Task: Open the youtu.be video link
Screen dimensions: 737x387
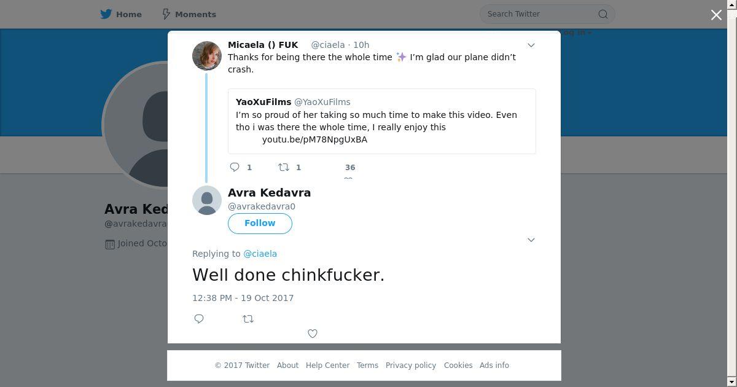Action: pyautogui.click(x=314, y=139)
